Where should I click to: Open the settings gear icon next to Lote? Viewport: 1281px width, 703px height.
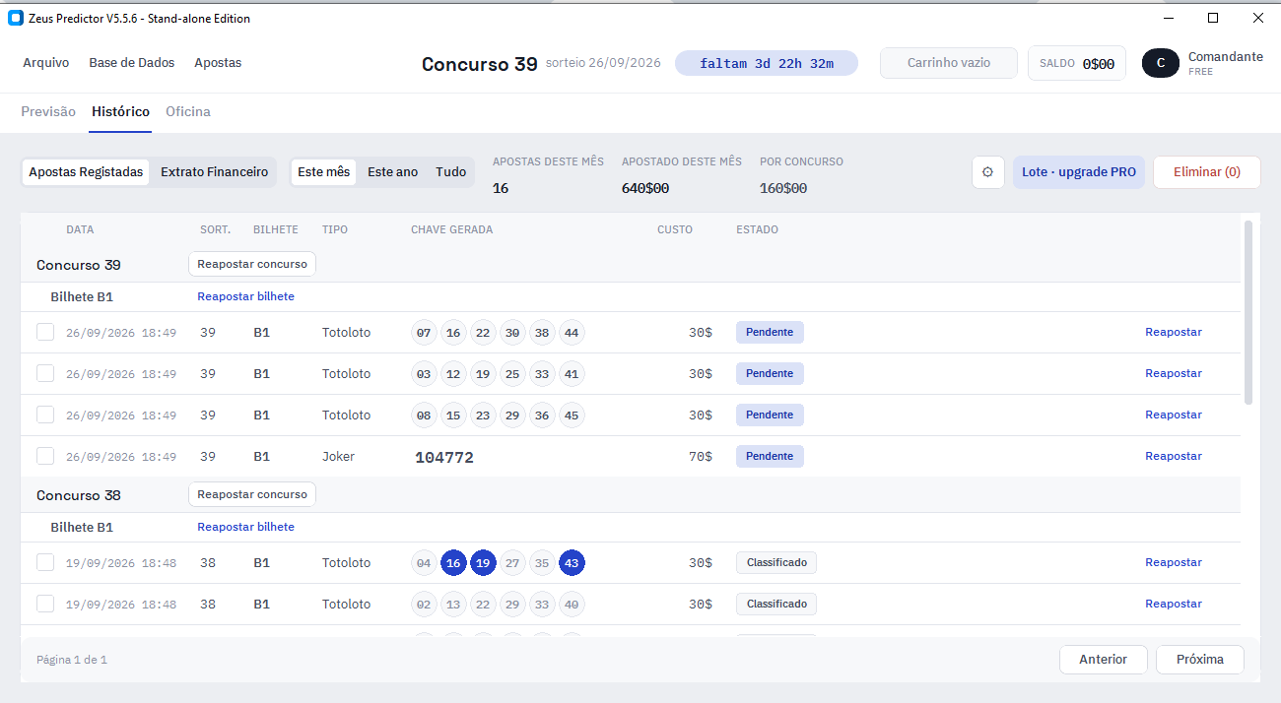(987, 172)
